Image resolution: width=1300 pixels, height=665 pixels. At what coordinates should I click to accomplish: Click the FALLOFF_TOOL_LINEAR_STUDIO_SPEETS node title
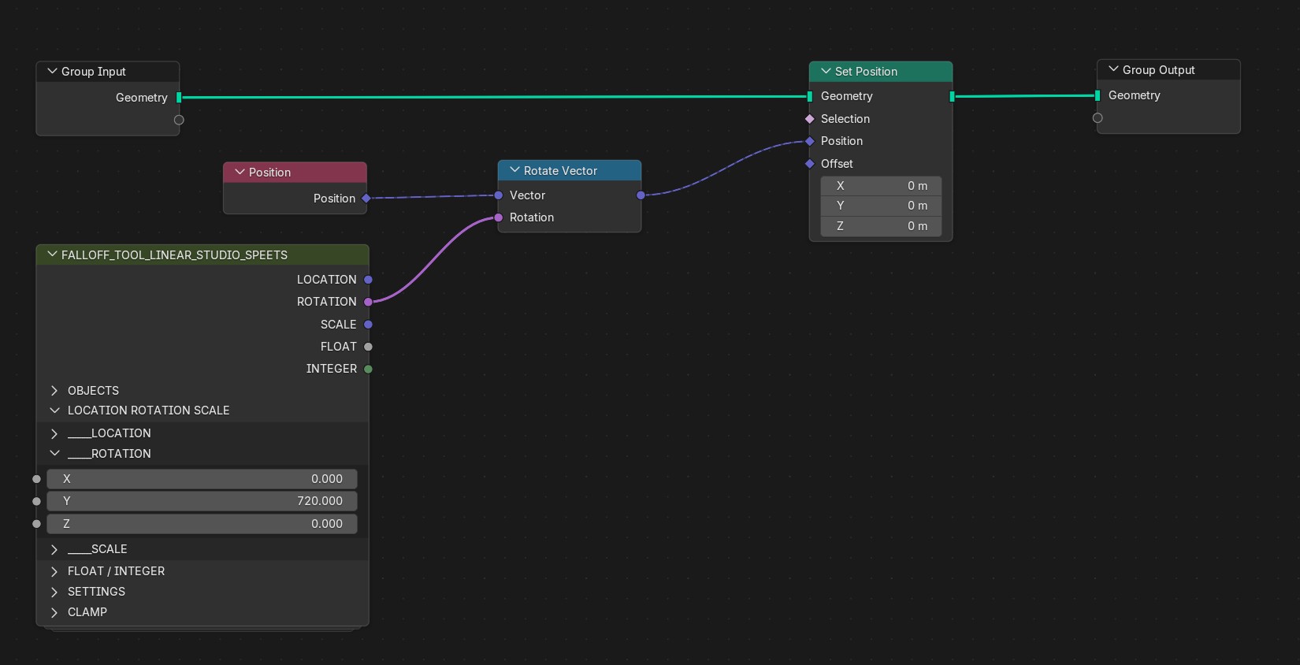[174, 254]
